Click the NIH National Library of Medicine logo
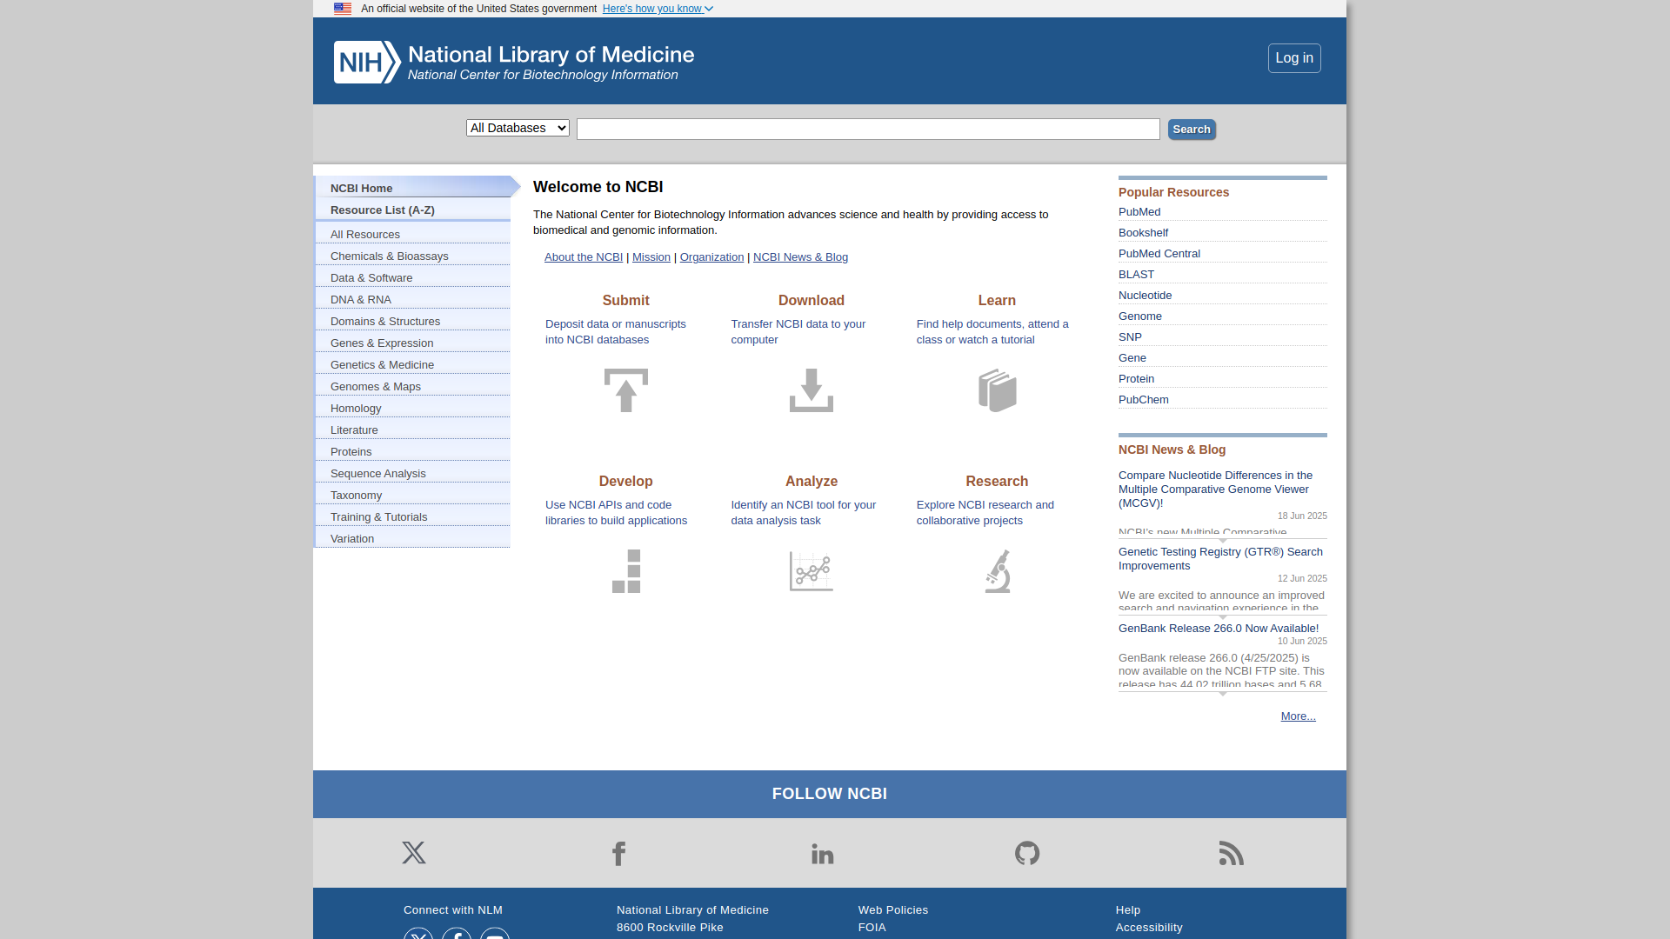 coord(514,62)
